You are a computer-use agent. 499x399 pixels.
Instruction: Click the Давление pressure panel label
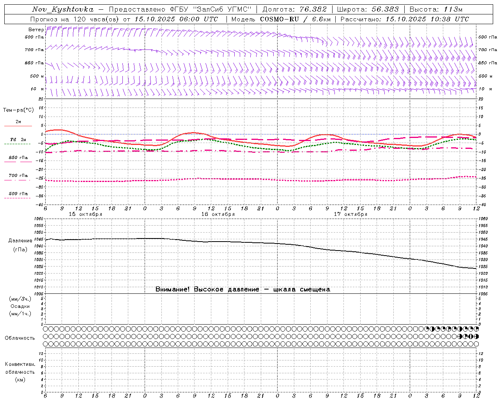[x=20, y=241]
